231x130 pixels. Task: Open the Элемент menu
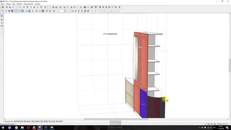pyautogui.click(x=19, y=4)
